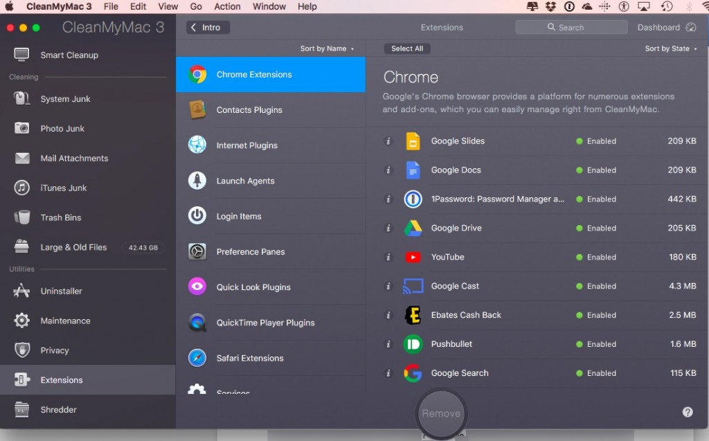Select Quick Look Plugins category
Screen dimensions: 709x441
click(x=271, y=287)
